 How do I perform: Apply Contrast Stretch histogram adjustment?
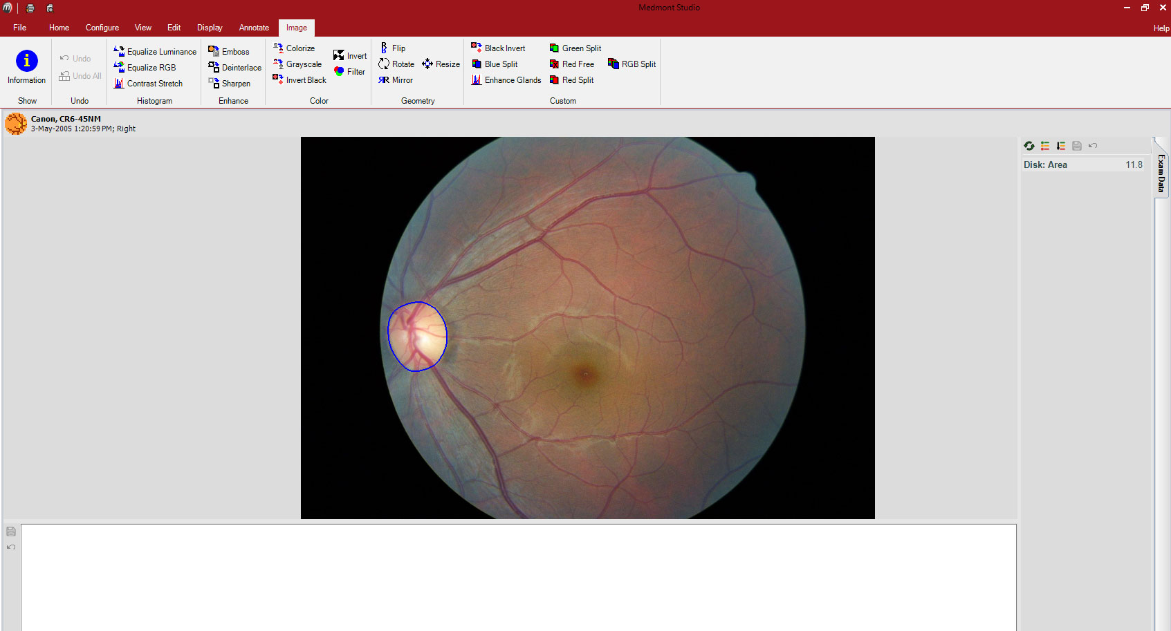click(x=148, y=84)
